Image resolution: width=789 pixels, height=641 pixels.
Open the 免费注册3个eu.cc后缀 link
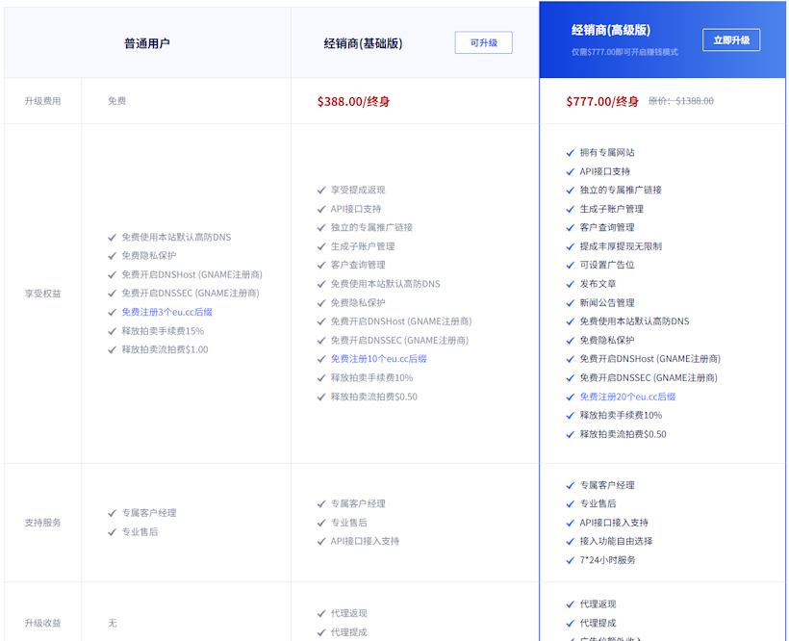pos(166,312)
